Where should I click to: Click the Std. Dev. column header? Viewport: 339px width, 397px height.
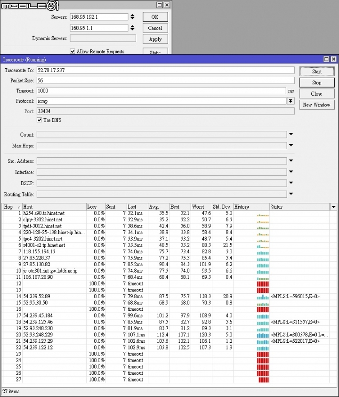tap(222, 207)
